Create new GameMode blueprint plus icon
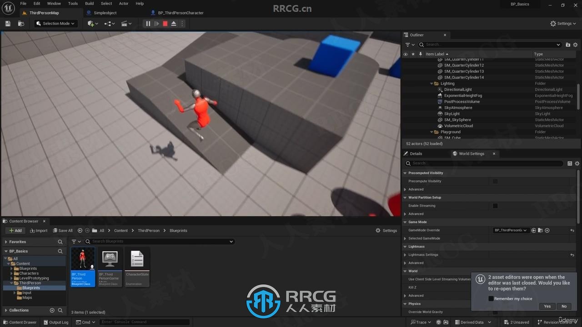The image size is (582, 327). [547, 230]
